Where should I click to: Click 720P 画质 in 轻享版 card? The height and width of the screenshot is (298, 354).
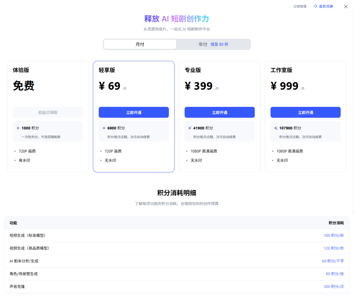(x=113, y=151)
